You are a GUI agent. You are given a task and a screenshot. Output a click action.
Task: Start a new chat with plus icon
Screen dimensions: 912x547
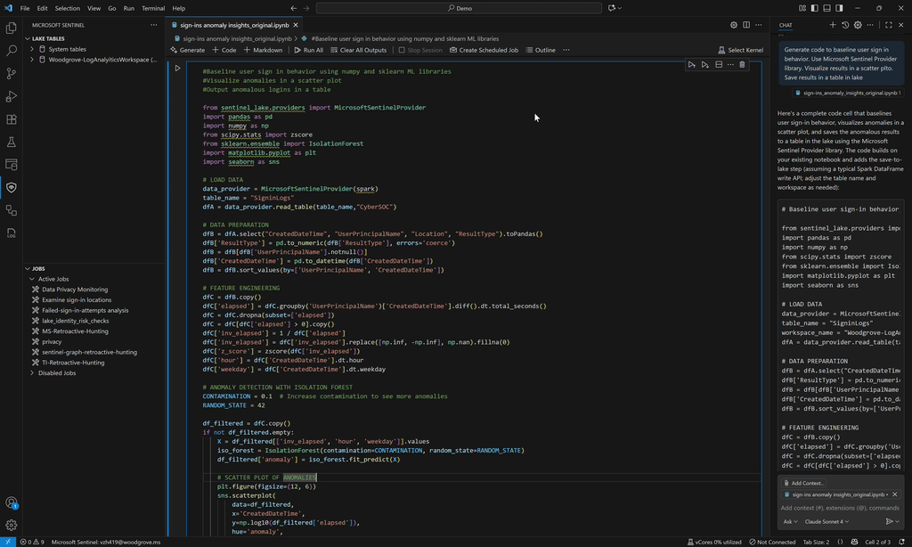click(x=833, y=25)
